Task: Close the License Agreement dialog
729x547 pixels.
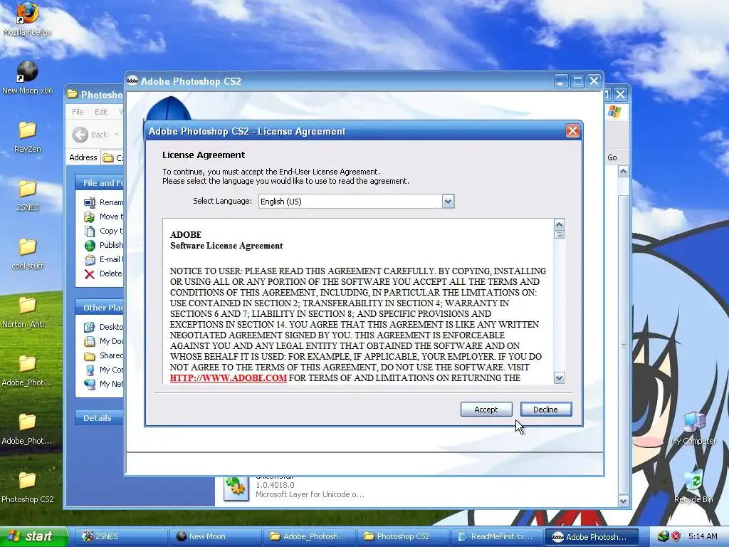Action: point(572,131)
